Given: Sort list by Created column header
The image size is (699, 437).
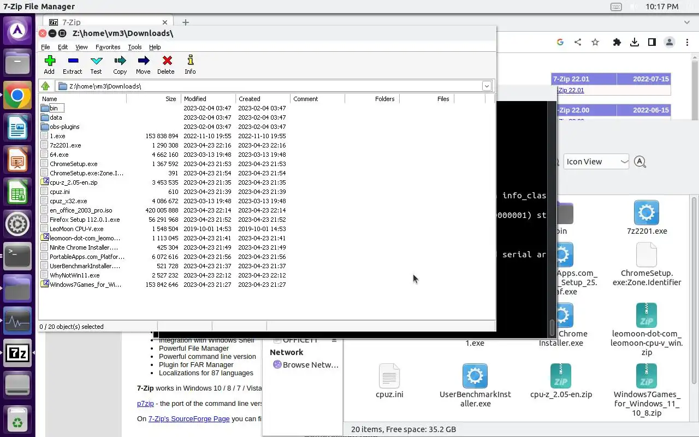Looking at the screenshot, I should pyautogui.click(x=263, y=99).
